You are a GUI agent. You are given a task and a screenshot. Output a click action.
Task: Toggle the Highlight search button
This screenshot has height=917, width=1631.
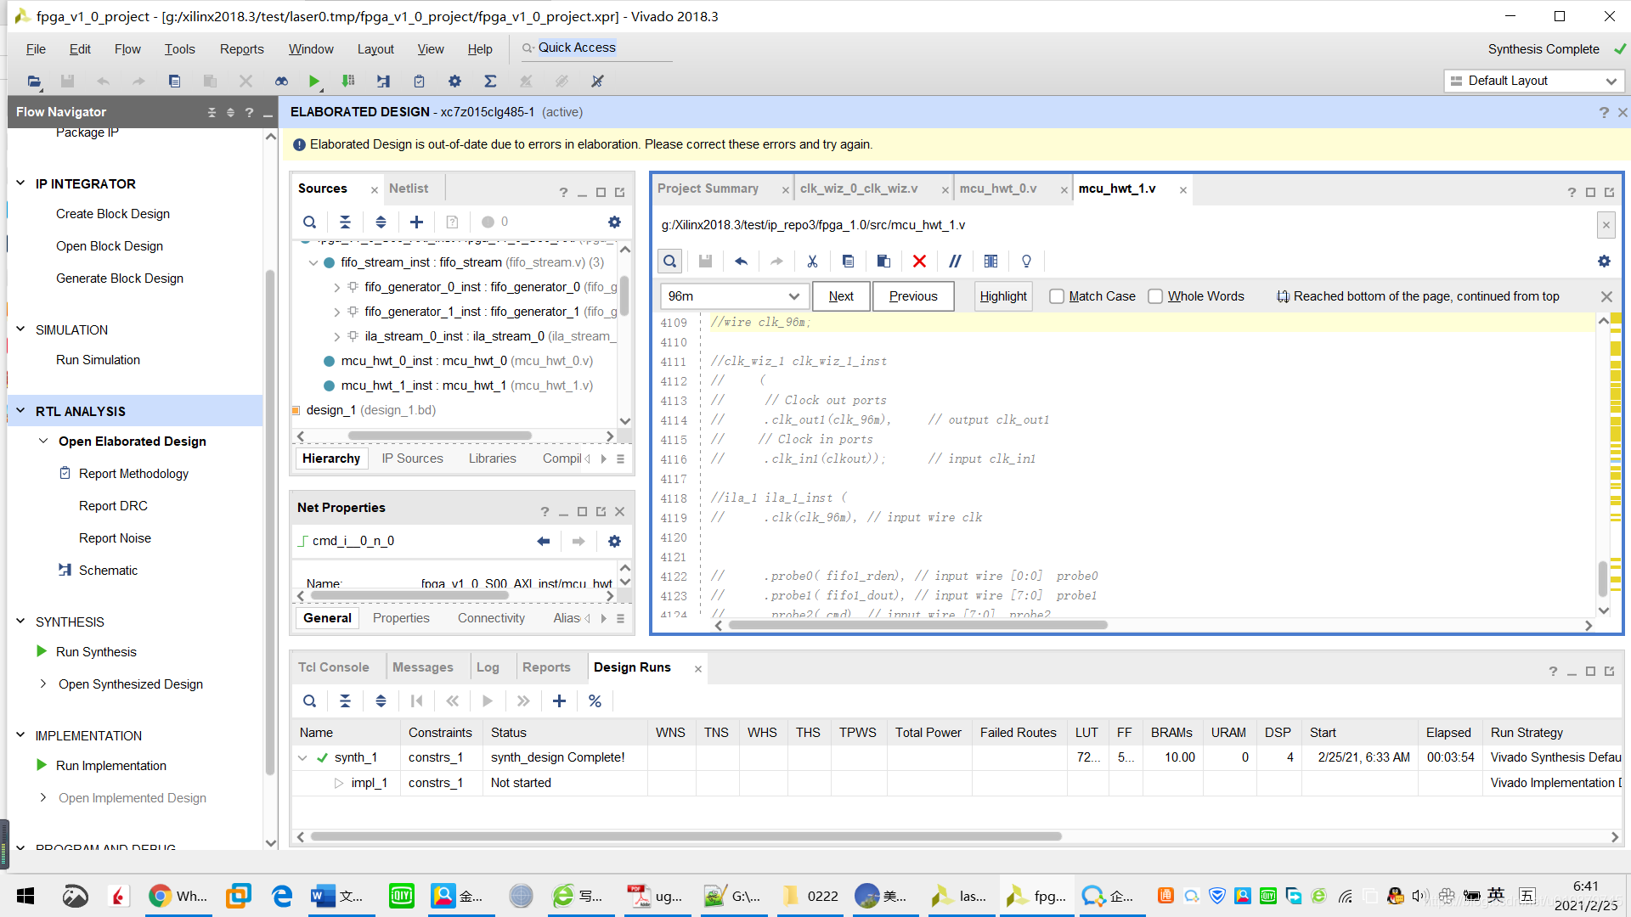pyautogui.click(x=1002, y=296)
